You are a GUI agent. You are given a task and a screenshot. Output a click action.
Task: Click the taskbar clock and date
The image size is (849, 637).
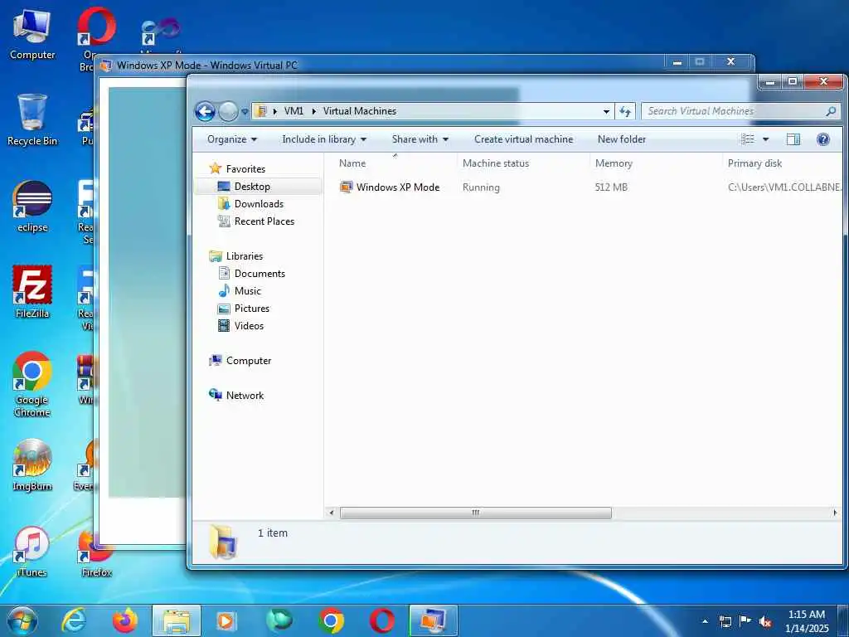(807, 621)
